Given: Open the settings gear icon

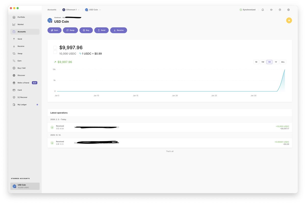Looking at the screenshot, I should tap(288, 10).
